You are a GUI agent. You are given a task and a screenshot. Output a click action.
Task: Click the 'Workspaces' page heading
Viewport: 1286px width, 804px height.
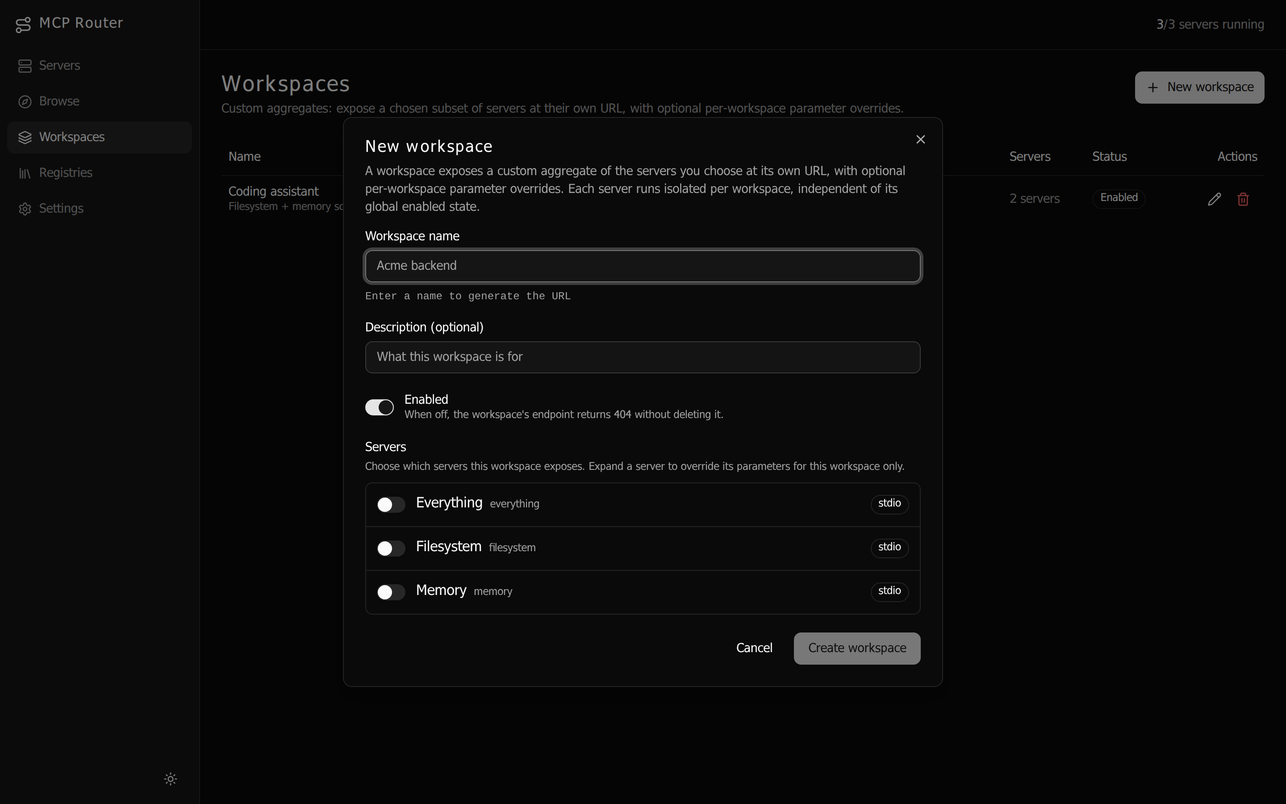point(285,84)
